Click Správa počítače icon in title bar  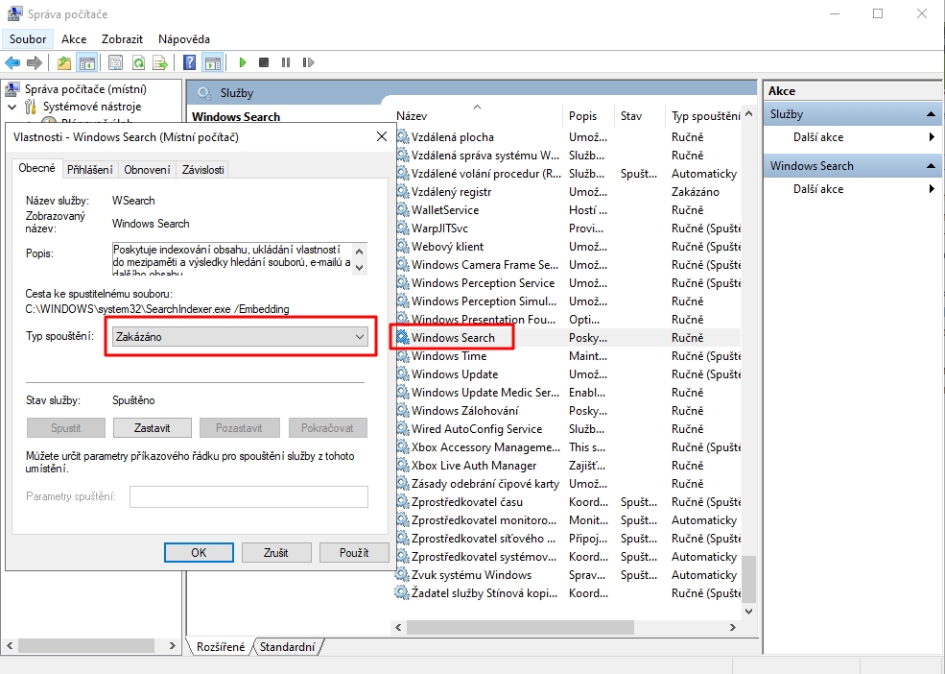click(14, 13)
